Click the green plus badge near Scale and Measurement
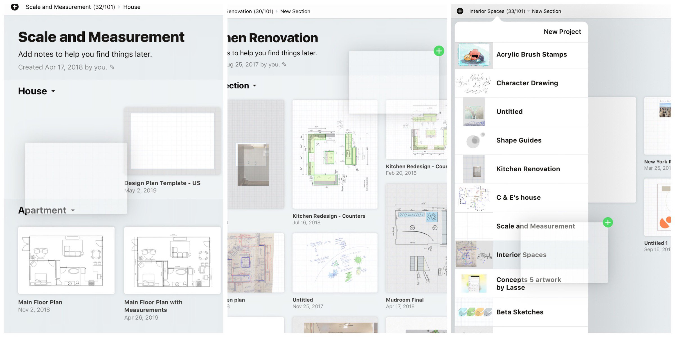Screen dimensions: 675x337 click(x=608, y=222)
